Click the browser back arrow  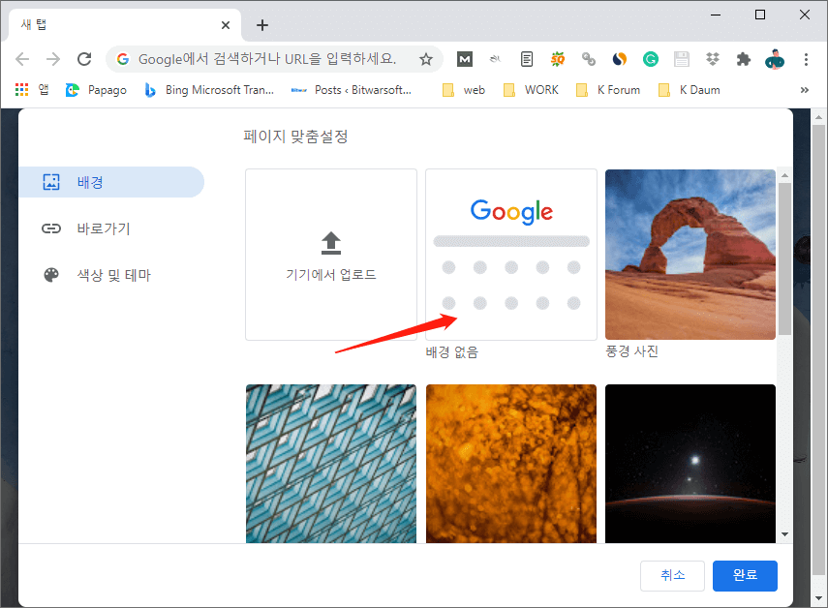[x=22, y=59]
